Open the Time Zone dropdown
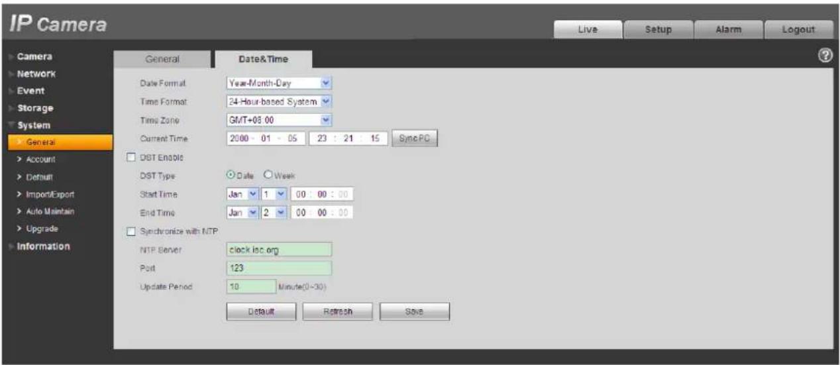The height and width of the screenshot is (365, 840). 279,120
